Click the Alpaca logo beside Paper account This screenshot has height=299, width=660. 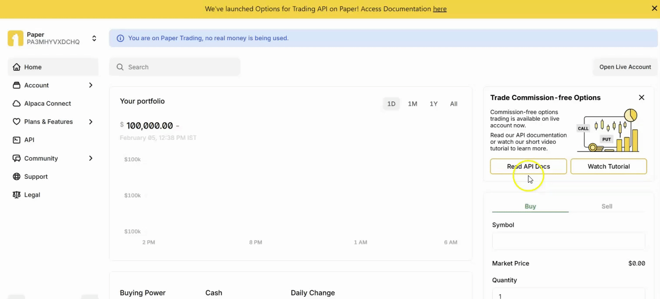point(15,38)
